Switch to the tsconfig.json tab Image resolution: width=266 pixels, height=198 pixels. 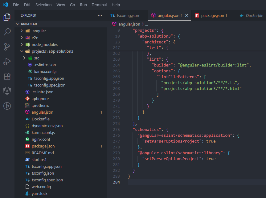[128, 15]
